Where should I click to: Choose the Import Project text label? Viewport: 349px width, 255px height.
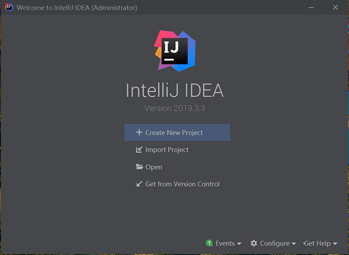click(167, 150)
